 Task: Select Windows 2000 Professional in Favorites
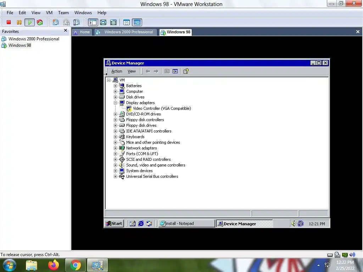(x=34, y=39)
